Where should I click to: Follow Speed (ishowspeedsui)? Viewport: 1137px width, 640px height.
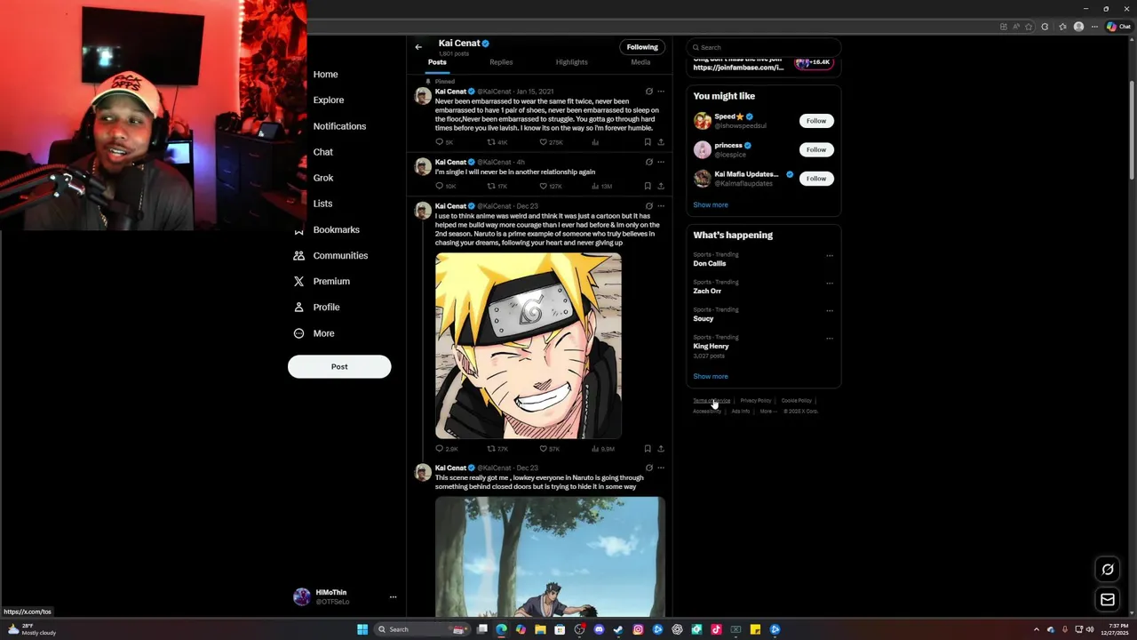816,121
